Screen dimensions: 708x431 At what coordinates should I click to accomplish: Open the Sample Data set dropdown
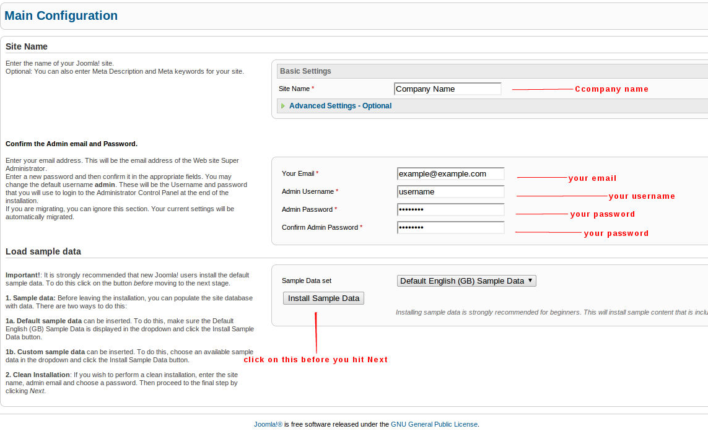(x=466, y=281)
